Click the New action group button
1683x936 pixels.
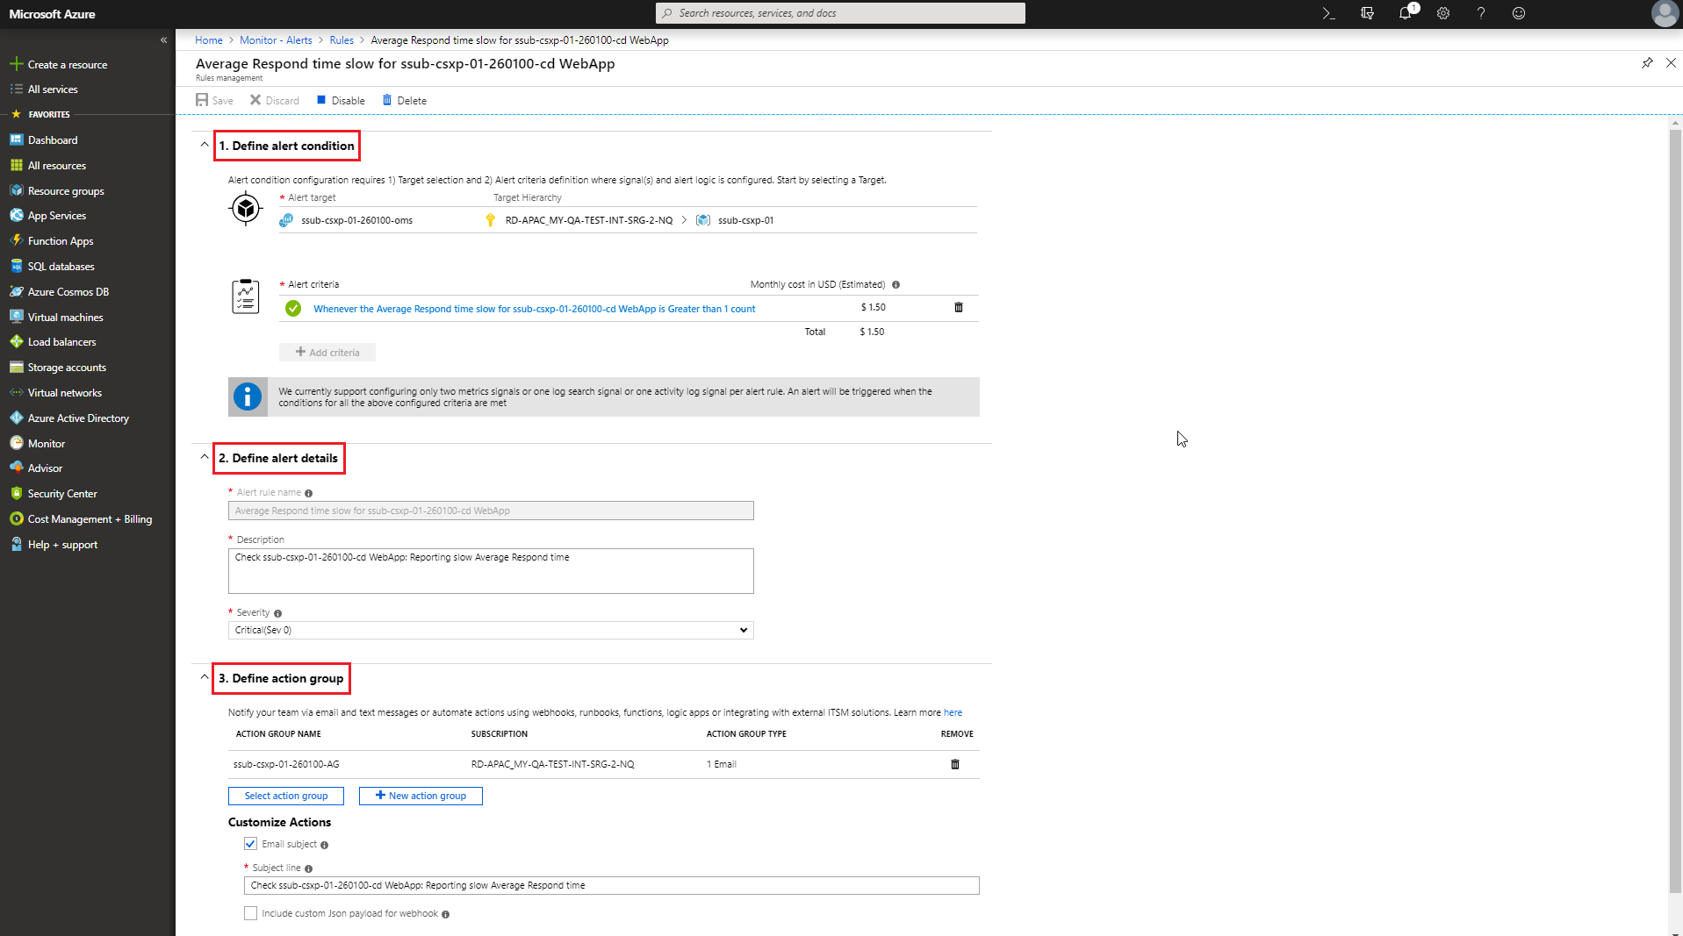(x=421, y=796)
